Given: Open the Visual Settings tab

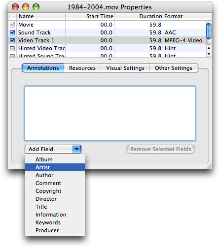Looking at the screenshot, I should [x=125, y=68].
